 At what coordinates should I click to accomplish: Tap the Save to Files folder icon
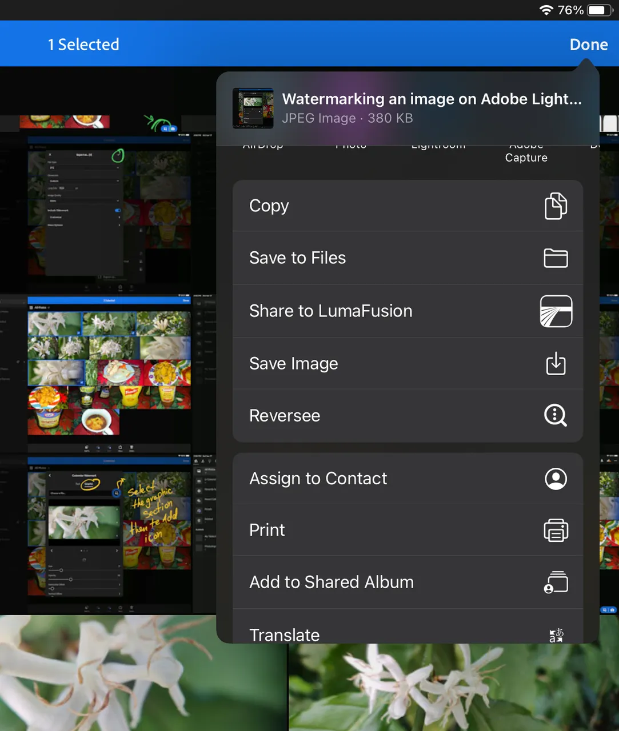pos(556,258)
